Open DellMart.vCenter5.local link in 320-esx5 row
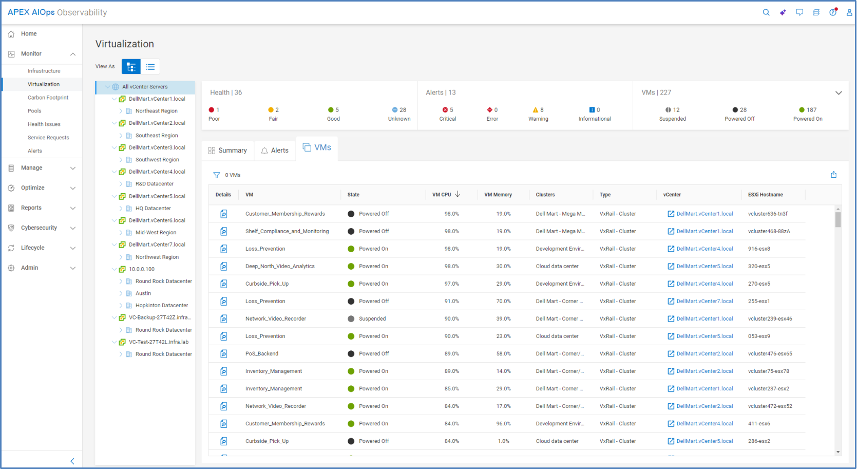This screenshot has width=857, height=469. 704,266
